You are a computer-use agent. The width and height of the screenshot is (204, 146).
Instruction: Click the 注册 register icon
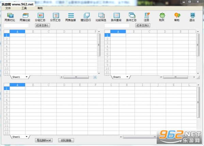click(x=147, y=17)
